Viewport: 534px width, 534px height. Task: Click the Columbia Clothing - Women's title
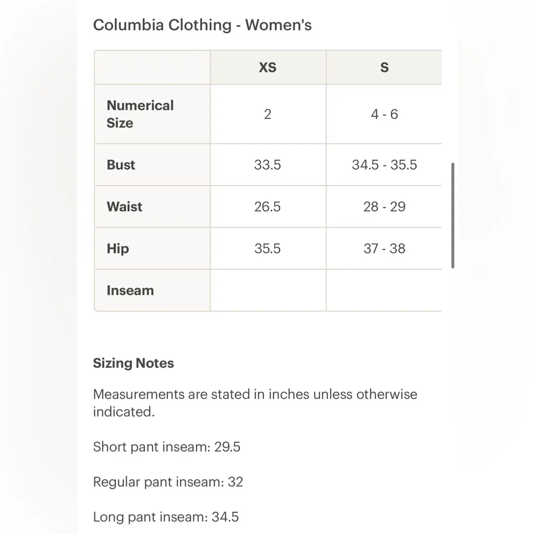(202, 25)
